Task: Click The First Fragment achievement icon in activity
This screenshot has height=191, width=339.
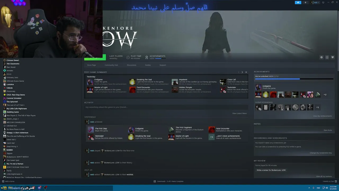Action: coord(171,129)
